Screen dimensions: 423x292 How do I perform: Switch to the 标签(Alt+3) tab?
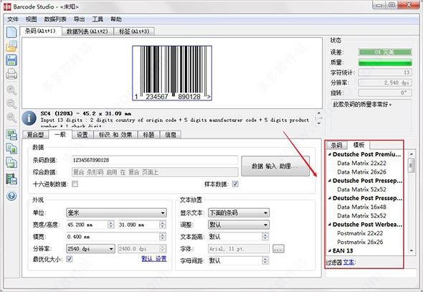point(134,32)
